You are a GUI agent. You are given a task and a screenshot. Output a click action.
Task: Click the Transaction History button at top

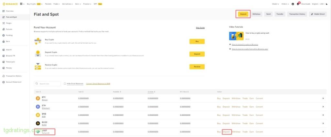[x=297, y=14]
